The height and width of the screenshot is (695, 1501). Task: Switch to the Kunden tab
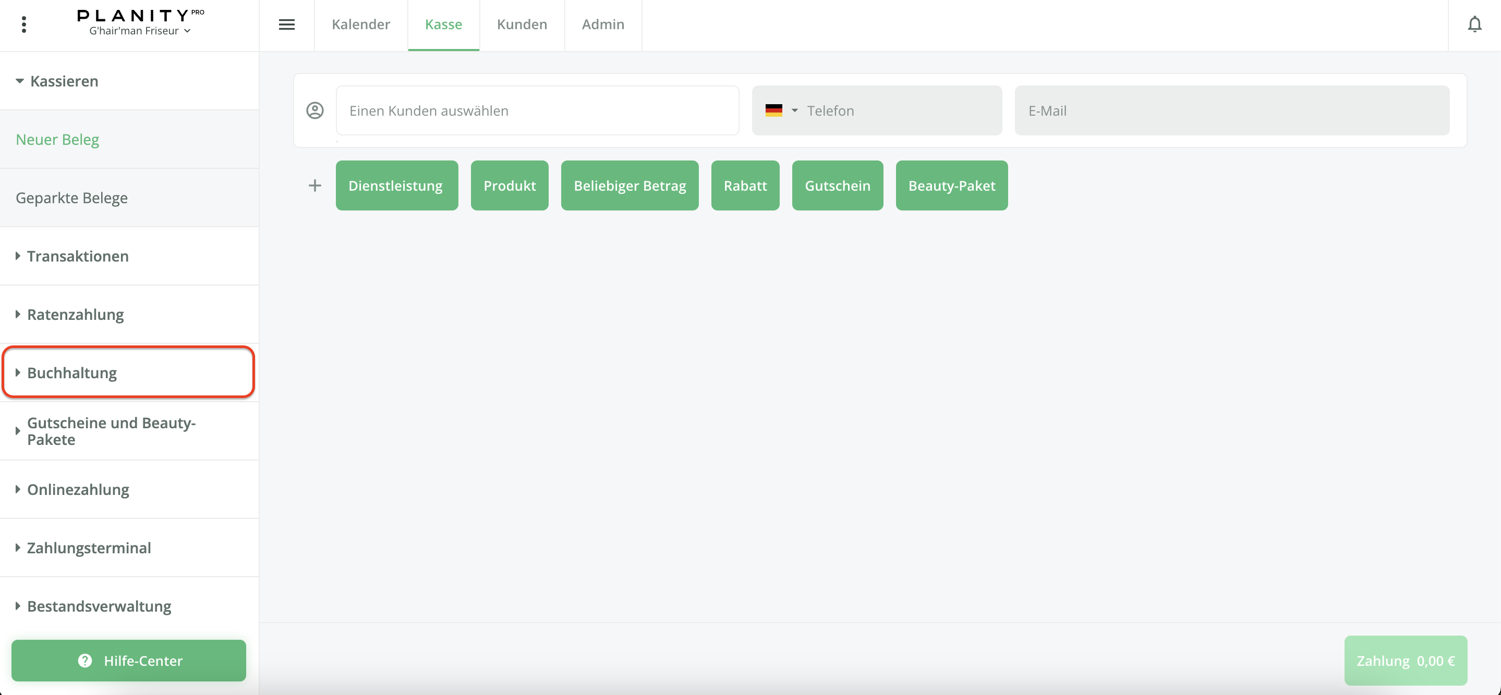point(522,24)
